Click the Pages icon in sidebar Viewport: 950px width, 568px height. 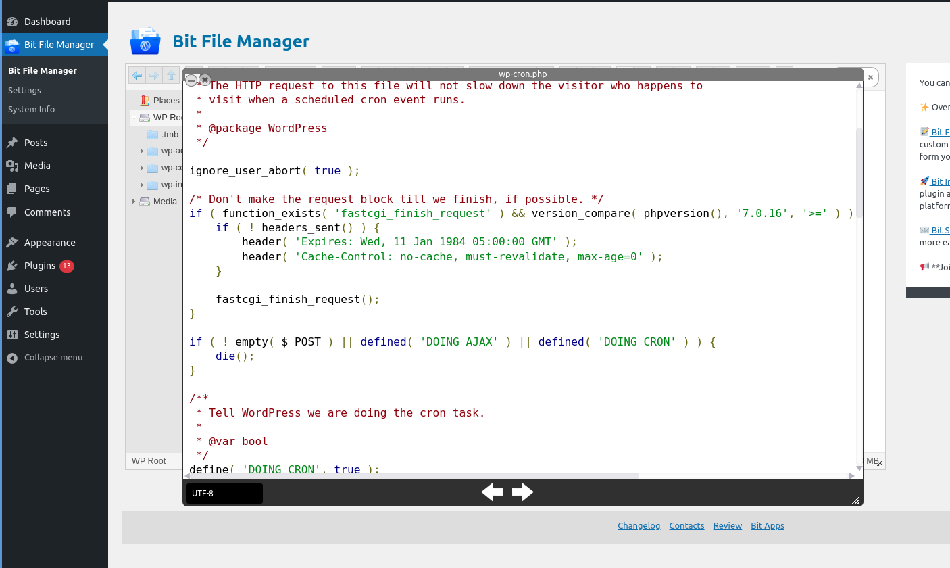click(12, 189)
